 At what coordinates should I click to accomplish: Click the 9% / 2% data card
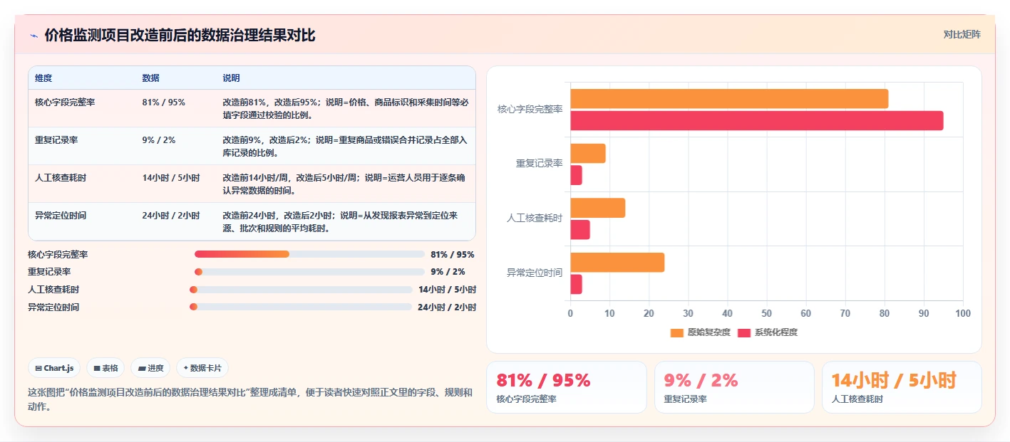(734, 387)
